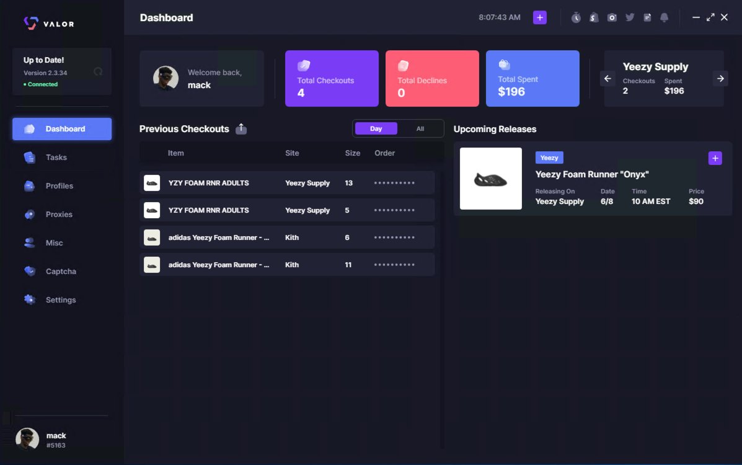Open the Twitter bird icon
The height and width of the screenshot is (465, 742).
[629, 17]
